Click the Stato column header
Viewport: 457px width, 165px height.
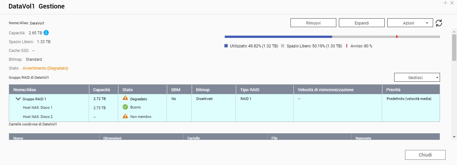(128, 90)
